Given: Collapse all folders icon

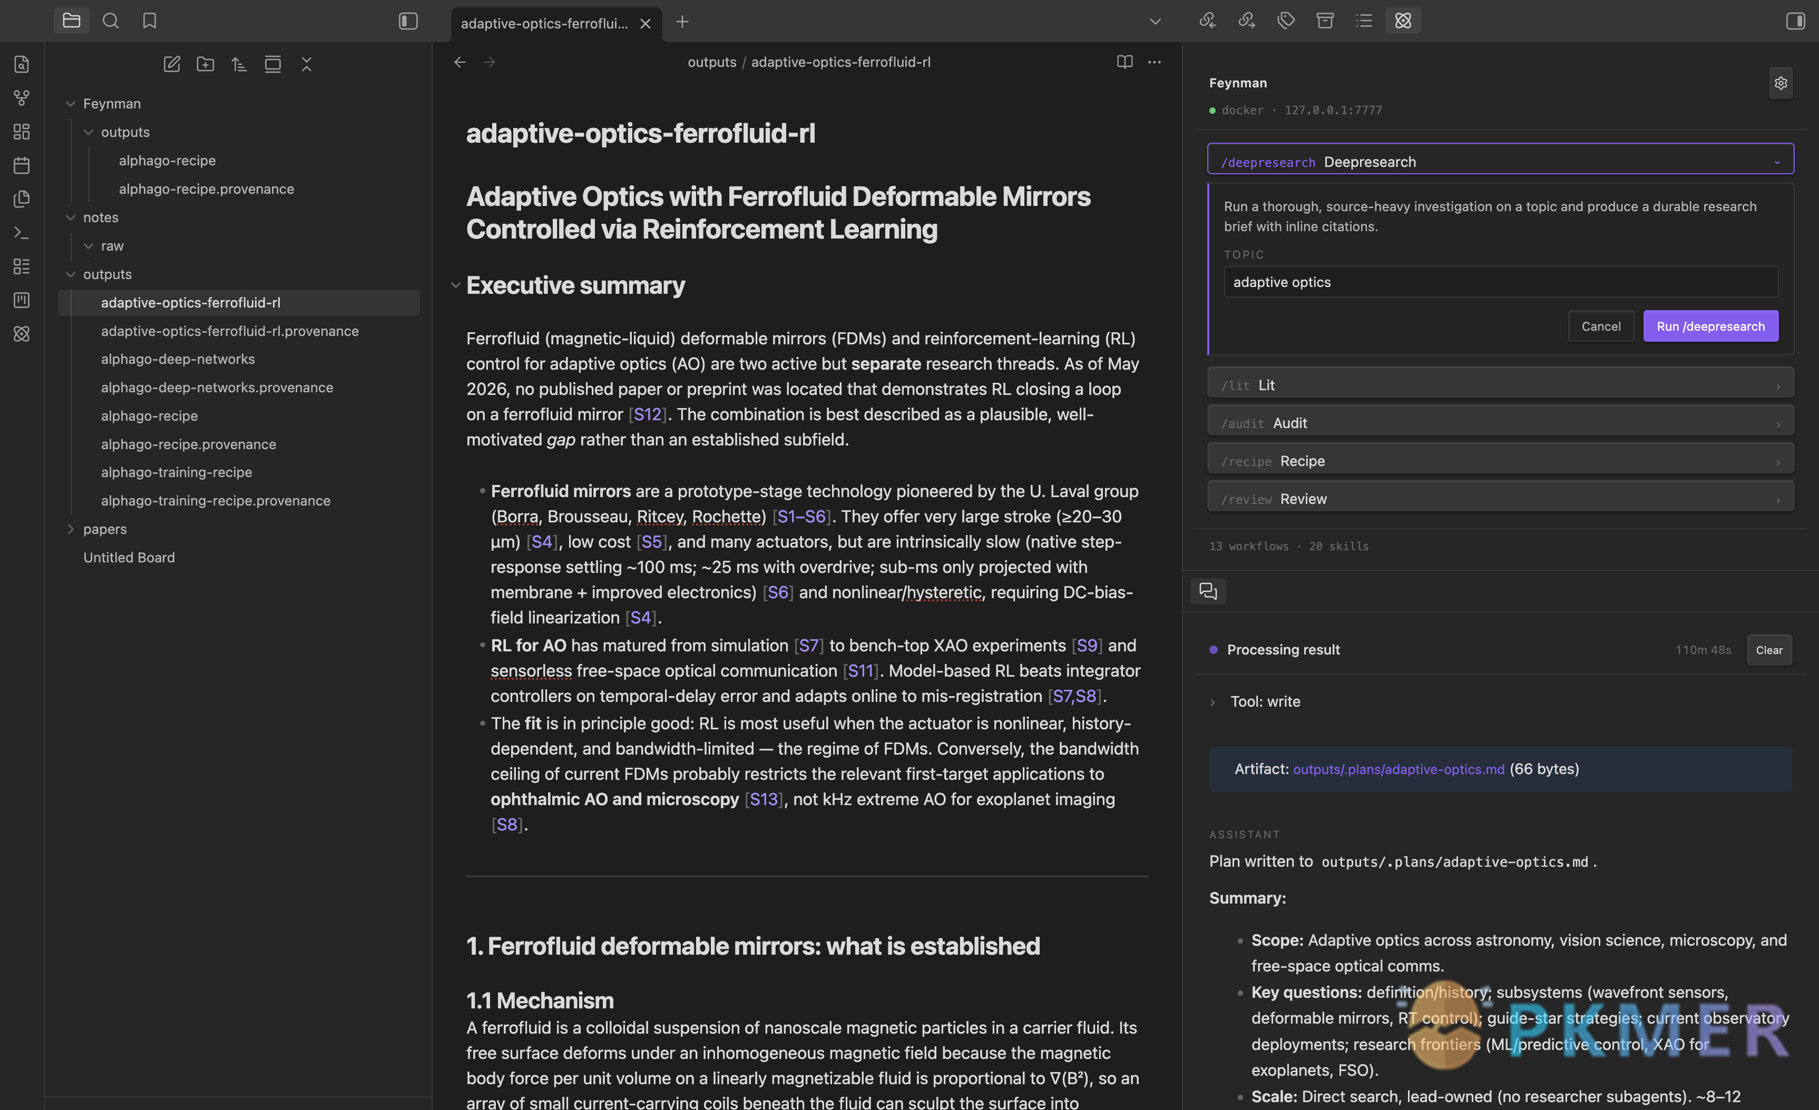Looking at the screenshot, I should [x=307, y=64].
